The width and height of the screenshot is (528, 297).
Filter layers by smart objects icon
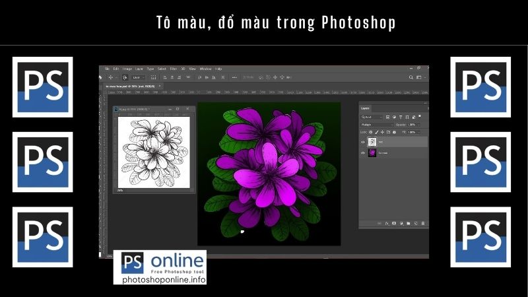point(414,117)
